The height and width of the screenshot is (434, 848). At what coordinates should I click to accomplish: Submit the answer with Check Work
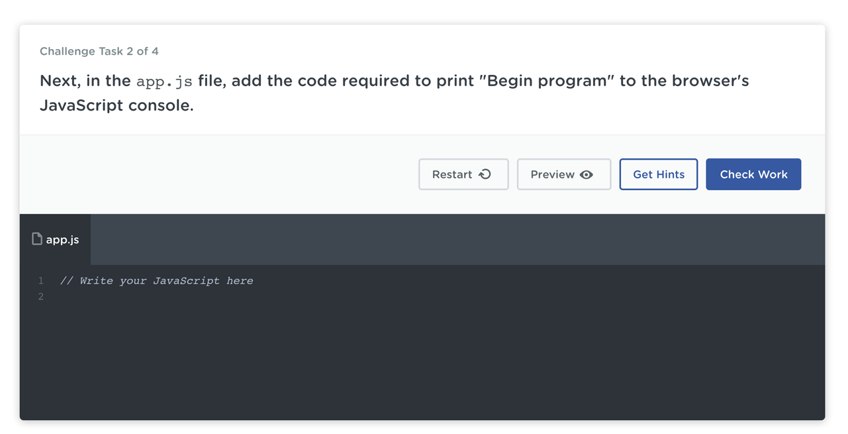click(753, 174)
